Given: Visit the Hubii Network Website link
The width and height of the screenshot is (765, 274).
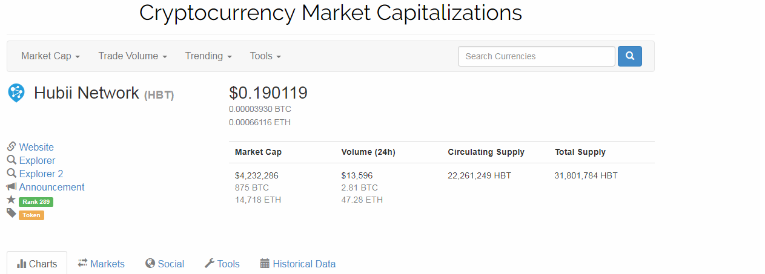Looking at the screenshot, I should pyautogui.click(x=36, y=147).
